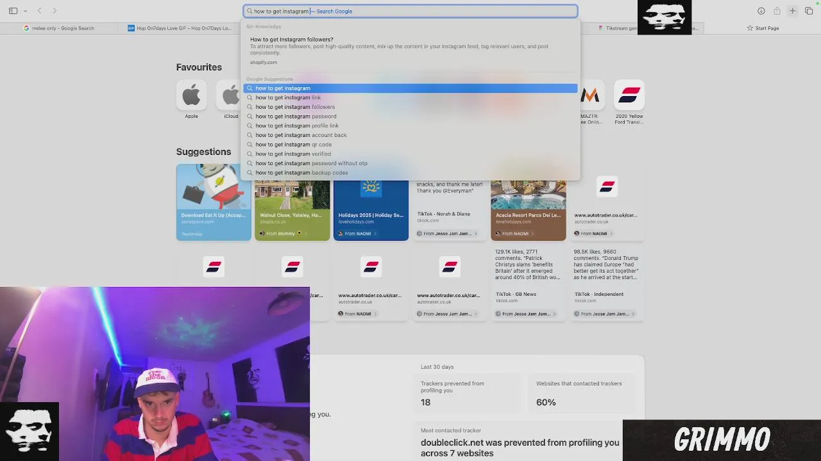
Task: Open the TikTok Independent suggestion
Action: (x=607, y=282)
